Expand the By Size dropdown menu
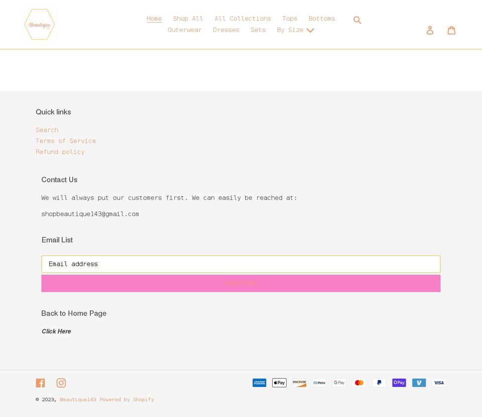Viewport: 482px width, 417px height. click(x=295, y=30)
